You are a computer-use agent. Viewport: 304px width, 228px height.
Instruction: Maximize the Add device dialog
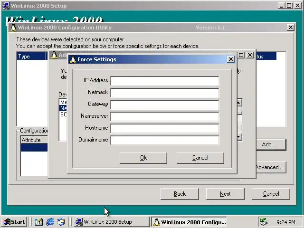241,55
